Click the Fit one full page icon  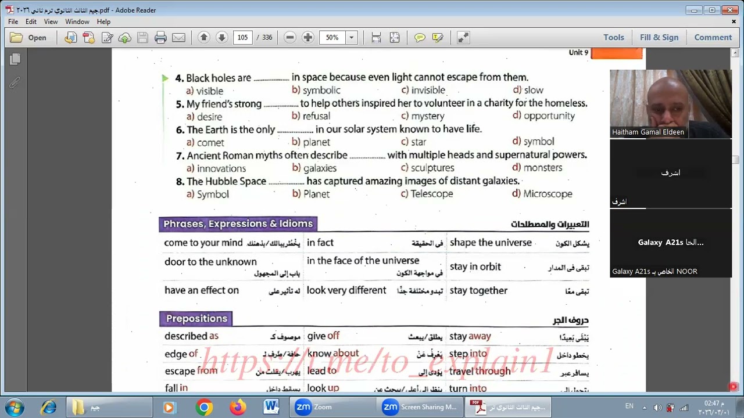[395, 38]
